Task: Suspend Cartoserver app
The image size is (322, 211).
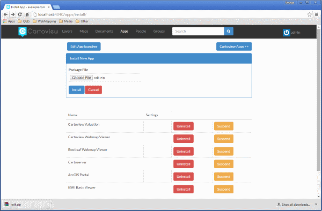Action: (x=224, y=164)
